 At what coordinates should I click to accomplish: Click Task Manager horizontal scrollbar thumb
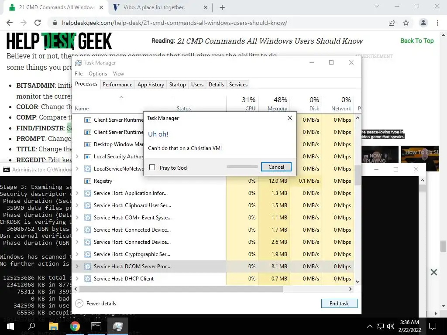[x=181, y=289]
